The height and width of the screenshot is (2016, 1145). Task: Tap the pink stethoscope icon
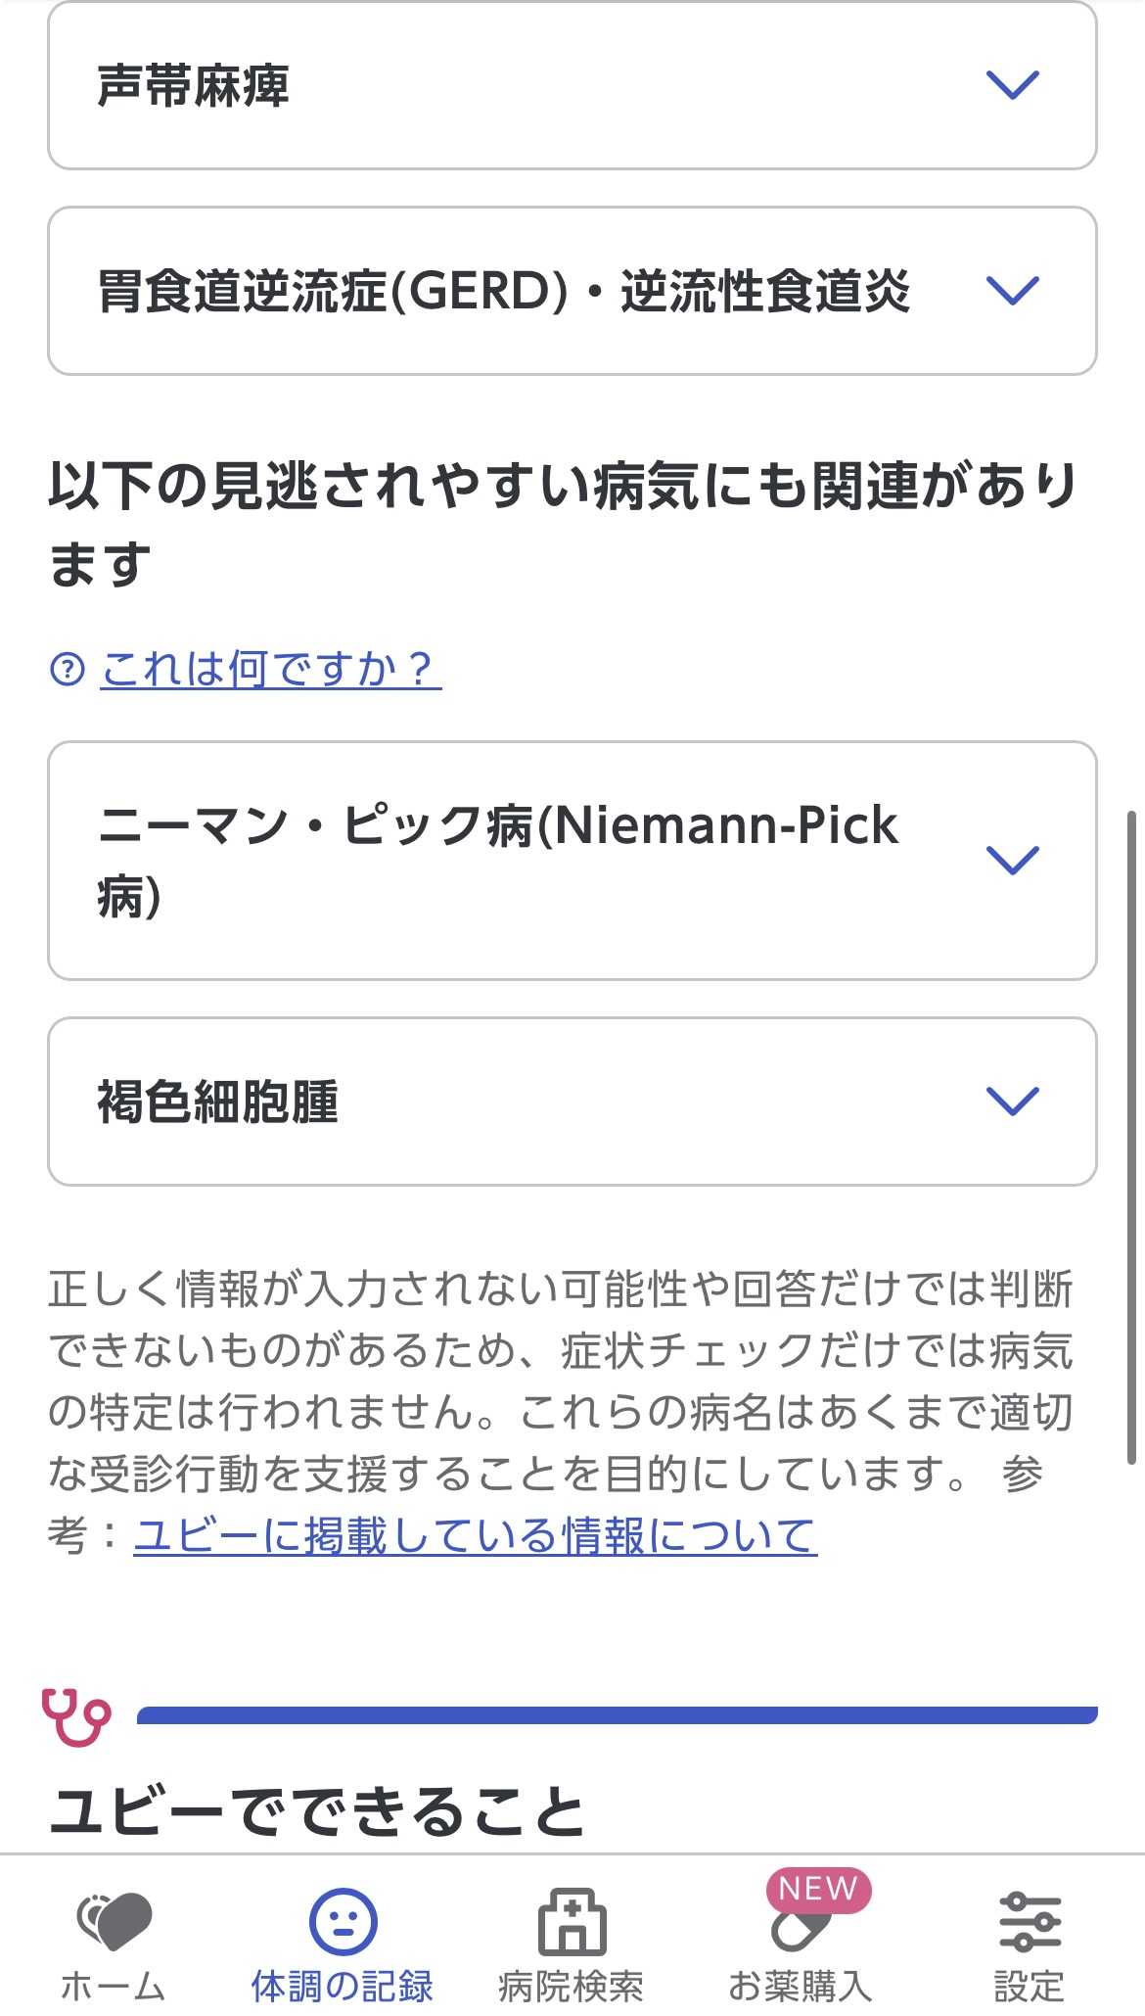(x=75, y=1715)
